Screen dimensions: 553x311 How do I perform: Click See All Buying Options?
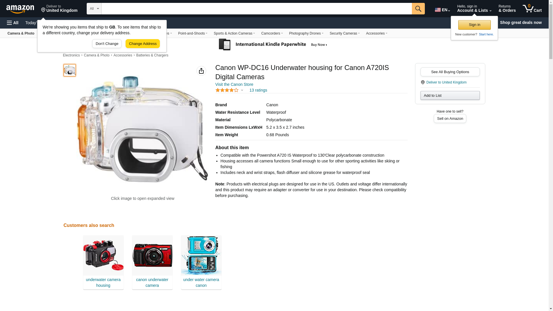[450, 72]
